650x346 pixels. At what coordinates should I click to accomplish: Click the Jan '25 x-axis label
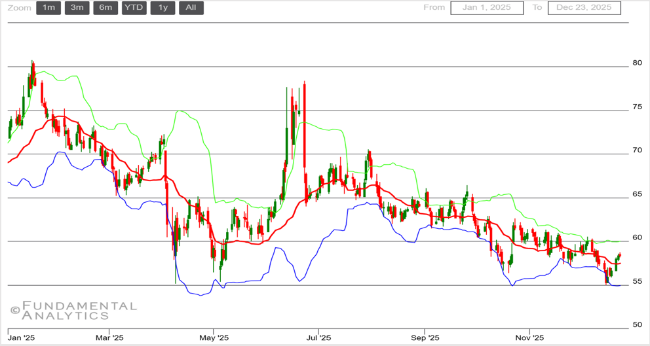pos(21,338)
